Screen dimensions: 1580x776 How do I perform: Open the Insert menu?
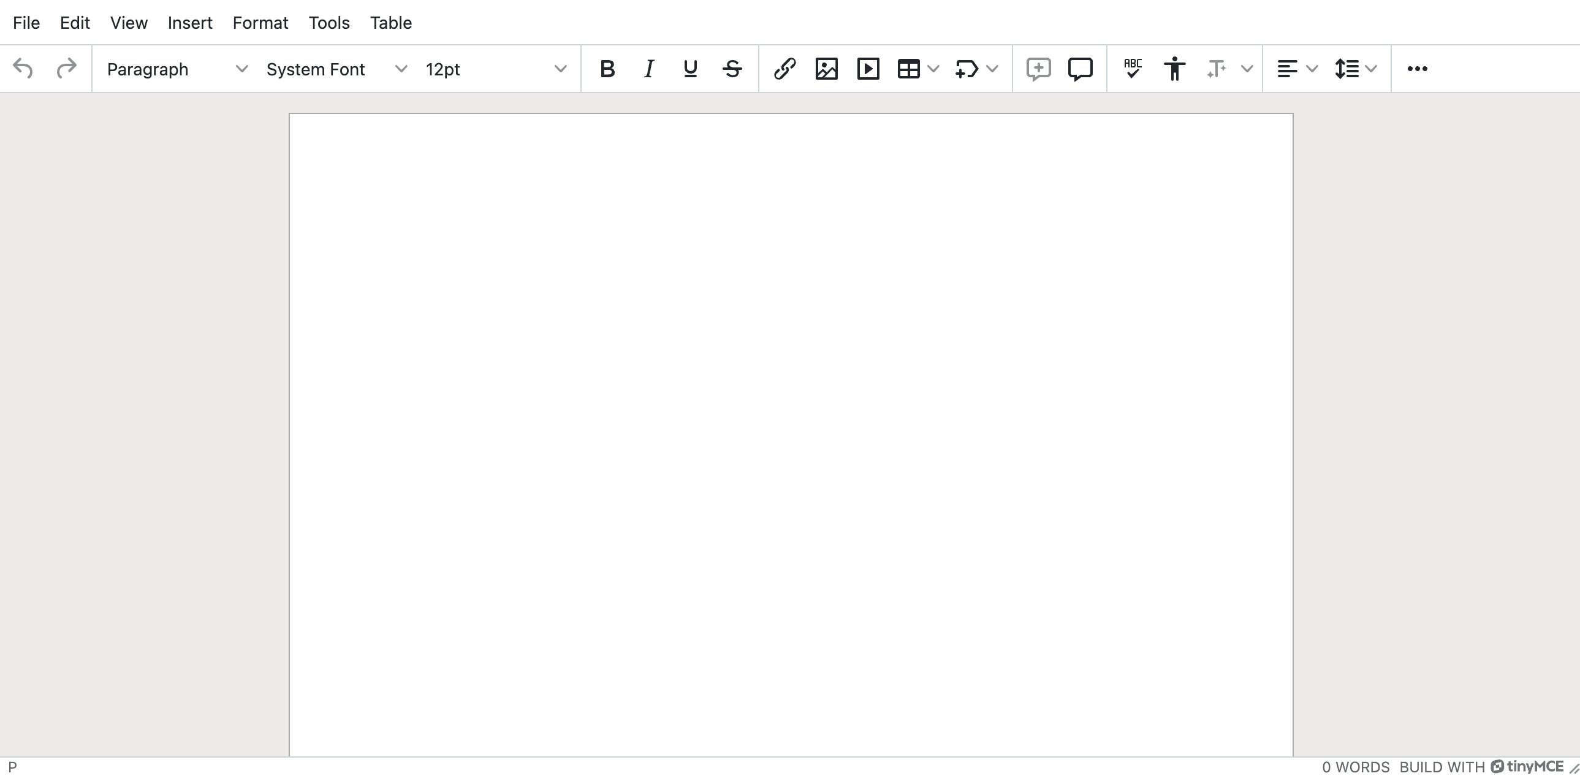(190, 23)
